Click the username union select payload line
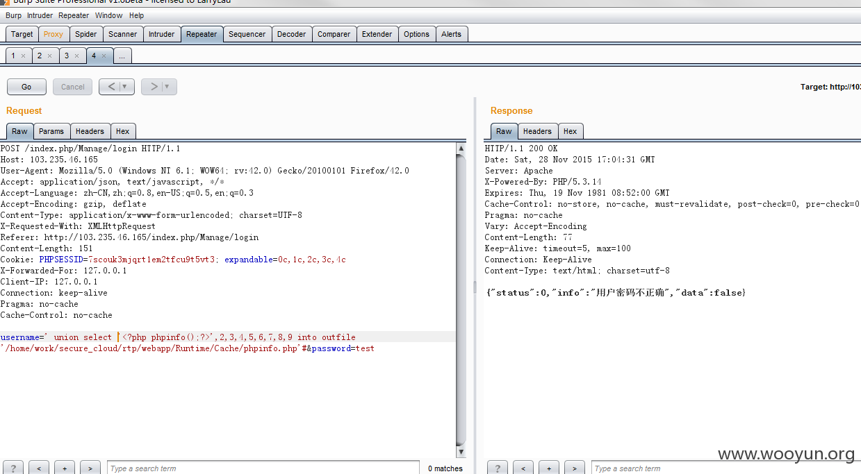861x474 pixels. pyautogui.click(x=178, y=337)
